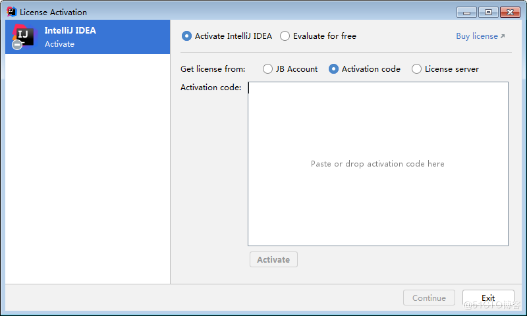Click the gray minus badge on IJ logo

click(18, 45)
